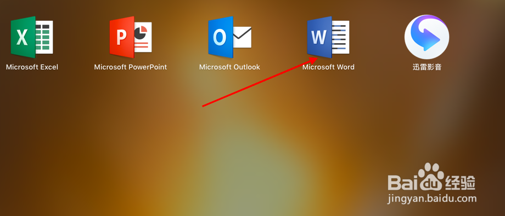Click the '迅雷影音' label text
The height and width of the screenshot is (216, 505).
point(427,67)
